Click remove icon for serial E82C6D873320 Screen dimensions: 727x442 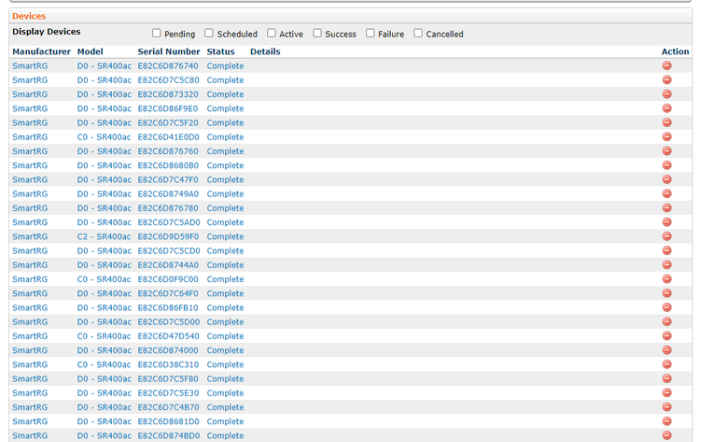coord(666,93)
